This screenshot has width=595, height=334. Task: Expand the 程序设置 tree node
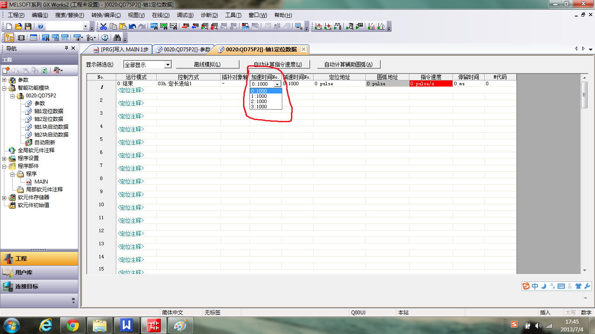(x=4, y=158)
